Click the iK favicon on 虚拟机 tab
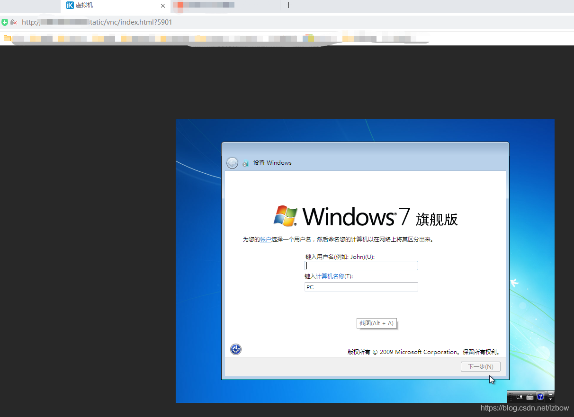Viewport: 574px width, 417px height. pos(70,5)
